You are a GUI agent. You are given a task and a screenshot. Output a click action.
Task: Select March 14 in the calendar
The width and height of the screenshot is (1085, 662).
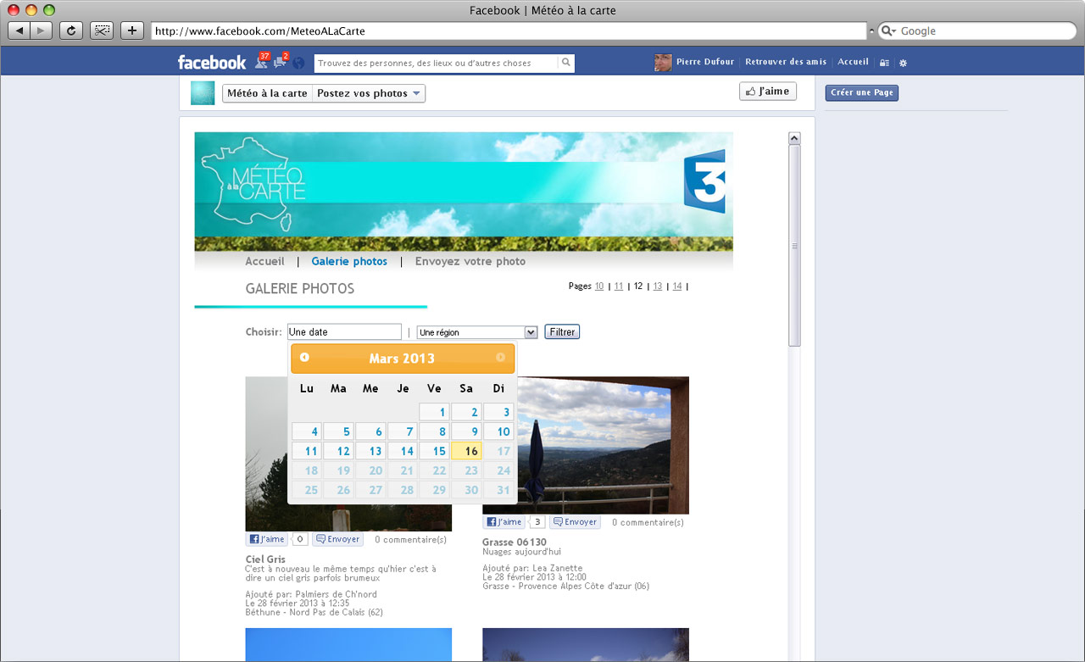pos(403,451)
